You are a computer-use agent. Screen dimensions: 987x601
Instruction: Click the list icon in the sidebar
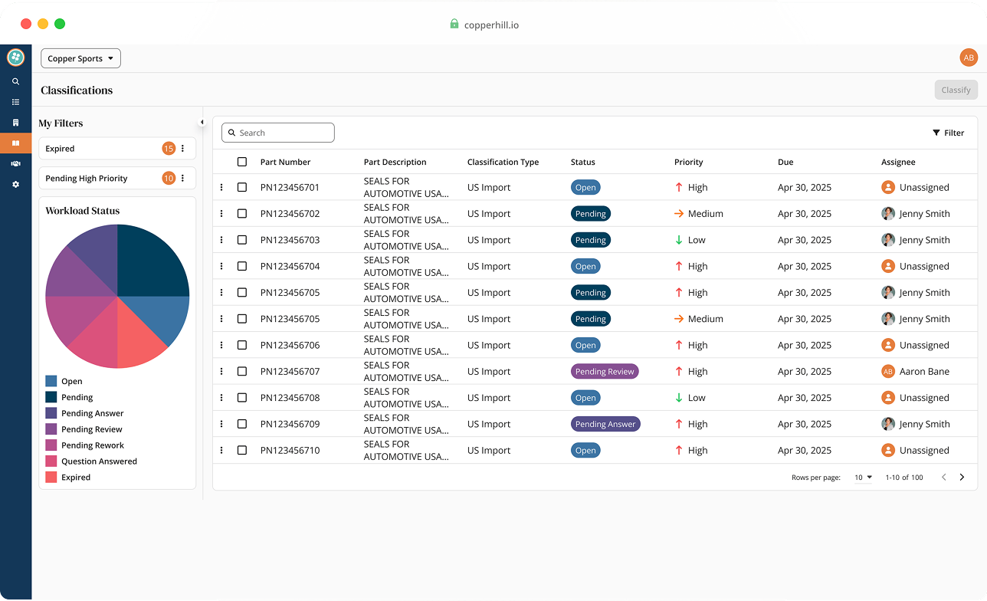point(15,102)
